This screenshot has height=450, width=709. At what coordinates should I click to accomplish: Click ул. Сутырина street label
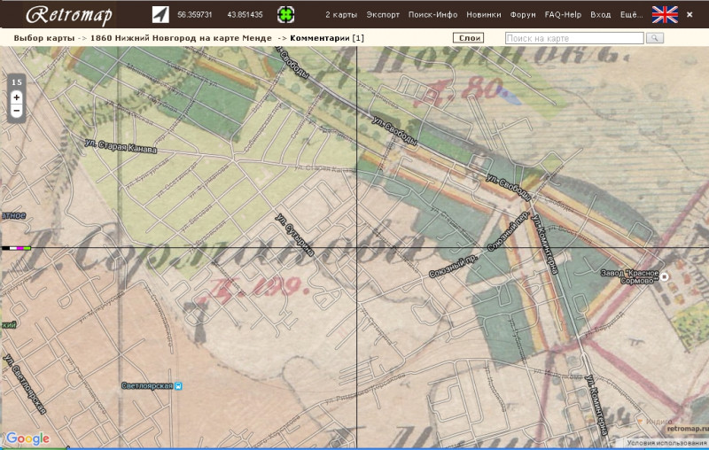pos(295,235)
